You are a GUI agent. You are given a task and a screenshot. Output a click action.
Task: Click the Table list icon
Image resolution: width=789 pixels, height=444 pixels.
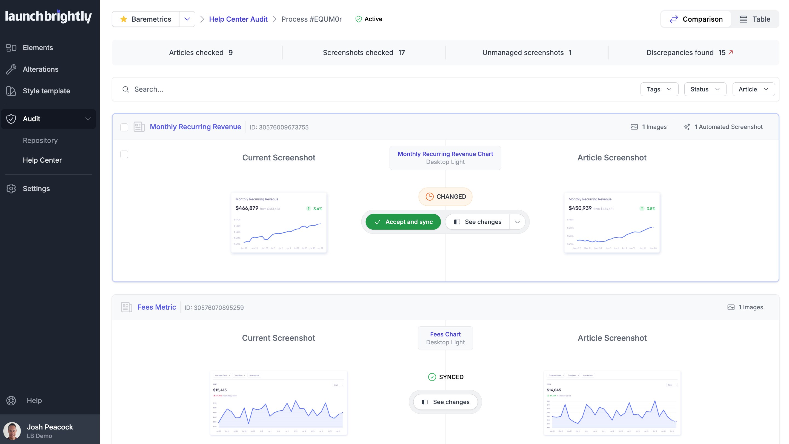click(743, 19)
